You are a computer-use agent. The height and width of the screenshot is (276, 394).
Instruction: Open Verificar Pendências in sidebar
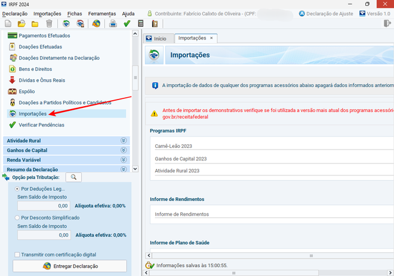coord(41,125)
